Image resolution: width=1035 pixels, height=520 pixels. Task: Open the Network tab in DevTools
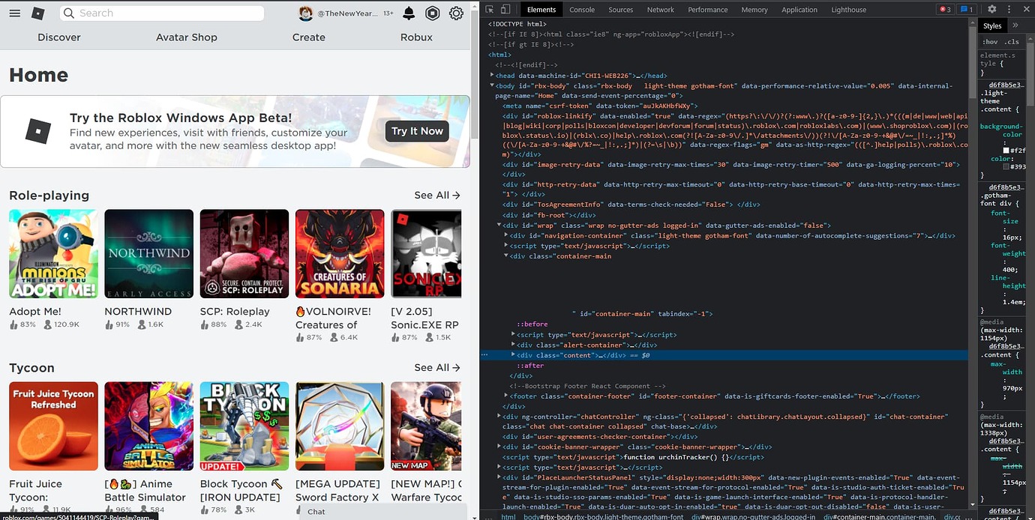coord(661,10)
